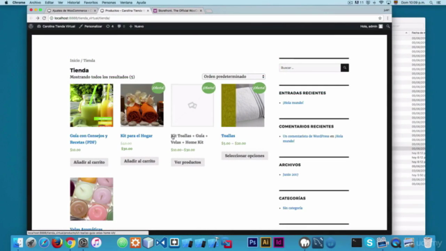Open a new Chrome tab

coord(209,11)
